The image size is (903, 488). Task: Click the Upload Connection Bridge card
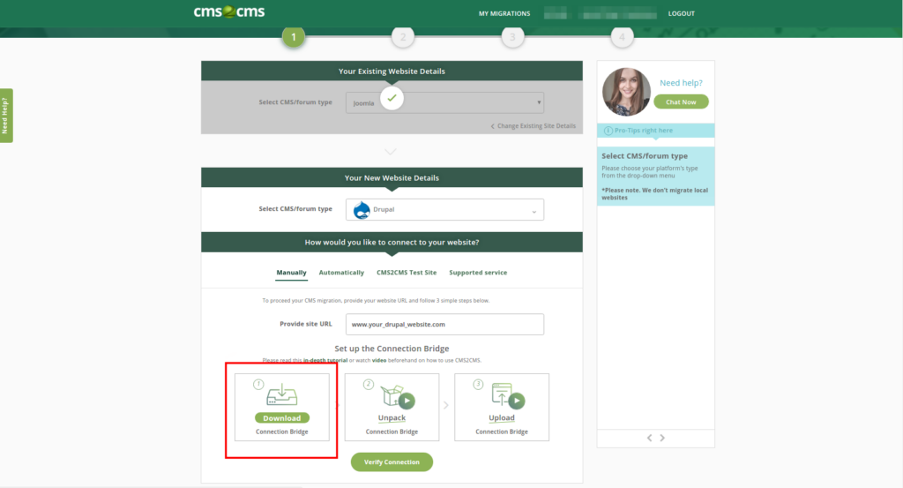tap(502, 408)
